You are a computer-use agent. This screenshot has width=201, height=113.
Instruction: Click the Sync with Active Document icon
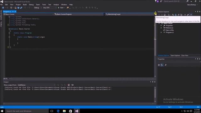pos(173,15)
